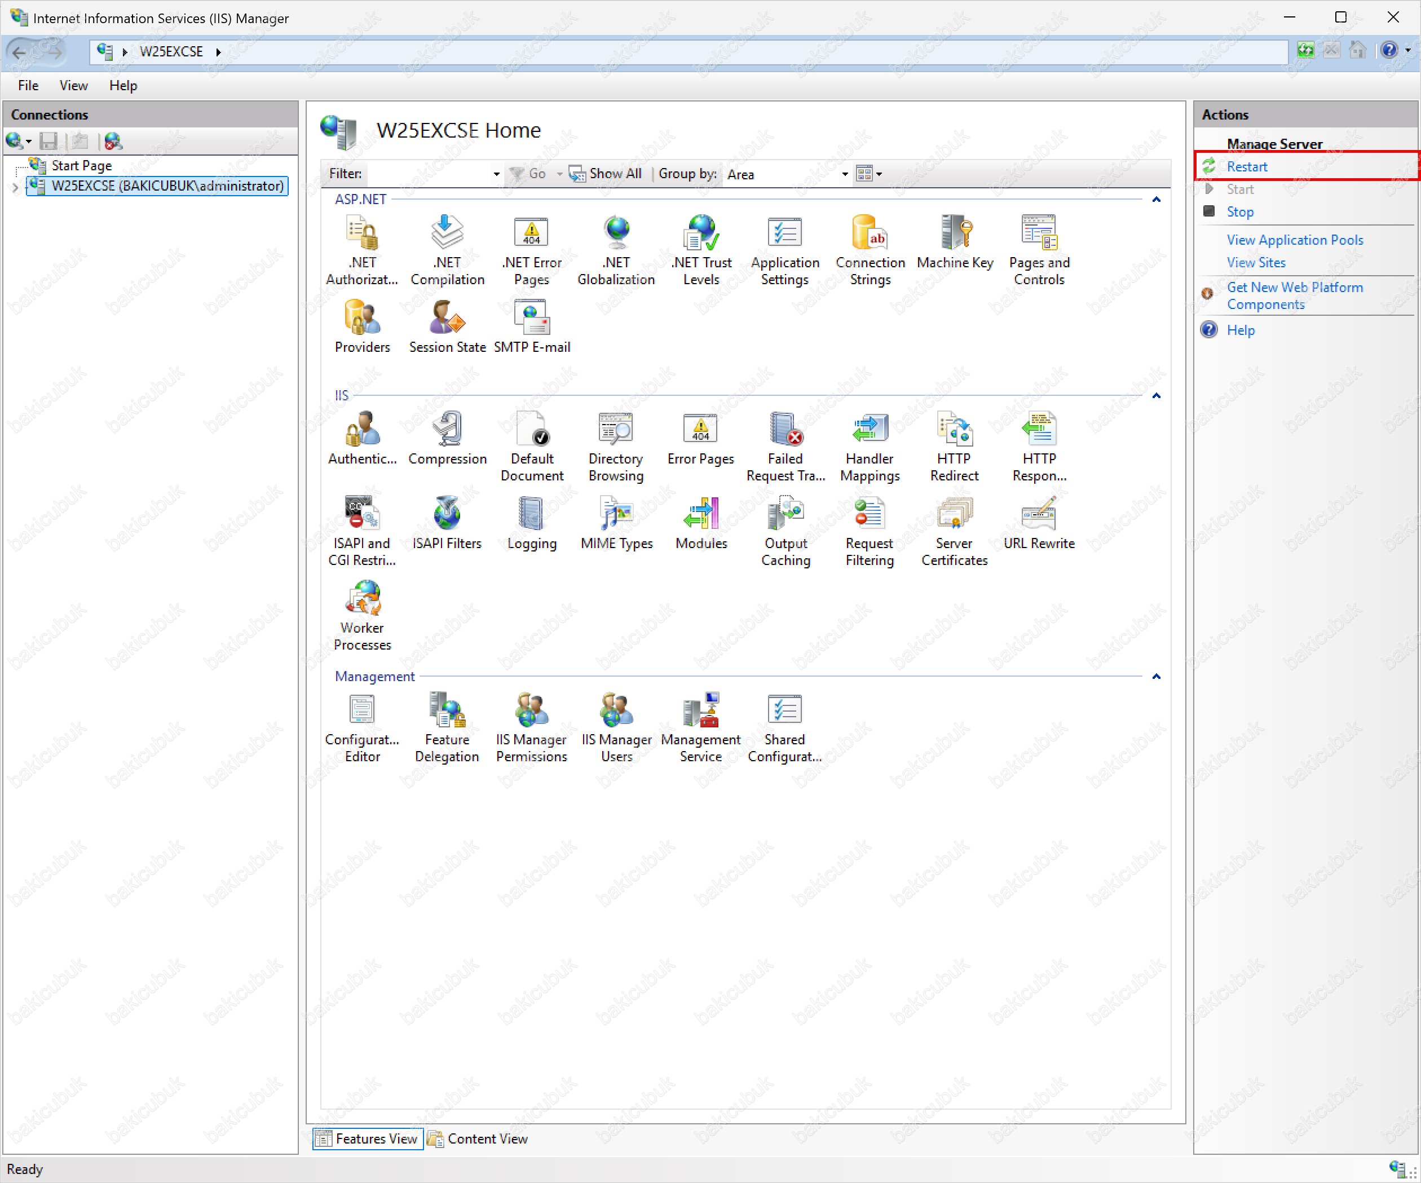
Task: Open Server Certificates
Action: point(955,531)
